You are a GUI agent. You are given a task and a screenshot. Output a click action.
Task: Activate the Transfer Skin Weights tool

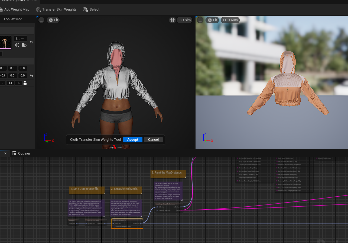pos(56,9)
